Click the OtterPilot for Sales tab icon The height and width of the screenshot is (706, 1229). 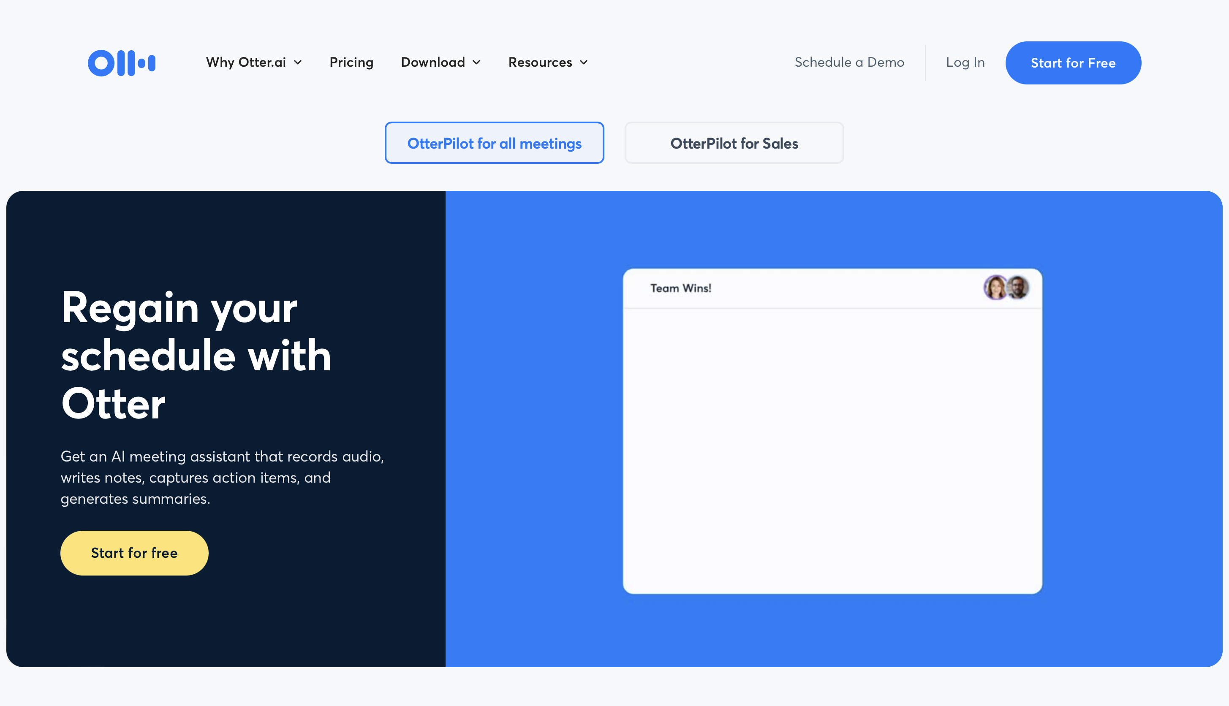click(x=734, y=143)
